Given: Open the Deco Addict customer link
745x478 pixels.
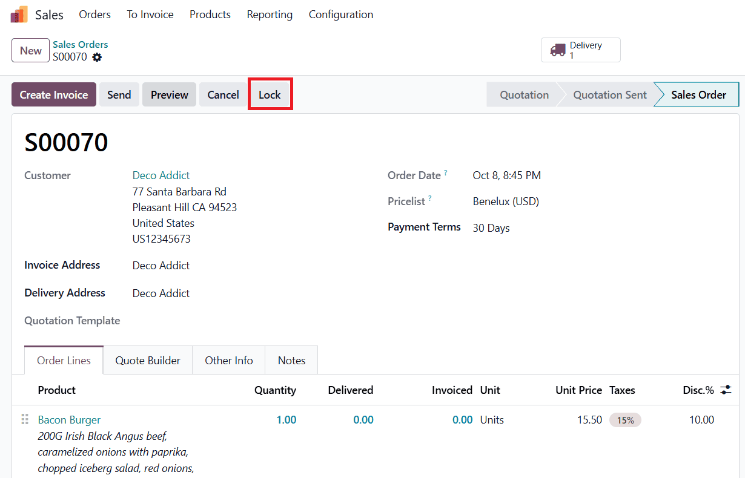Looking at the screenshot, I should [x=161, y=175].
